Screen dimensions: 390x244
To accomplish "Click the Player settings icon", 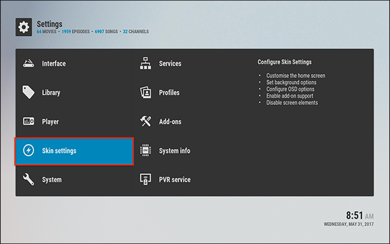I will [x=29, y=121].
